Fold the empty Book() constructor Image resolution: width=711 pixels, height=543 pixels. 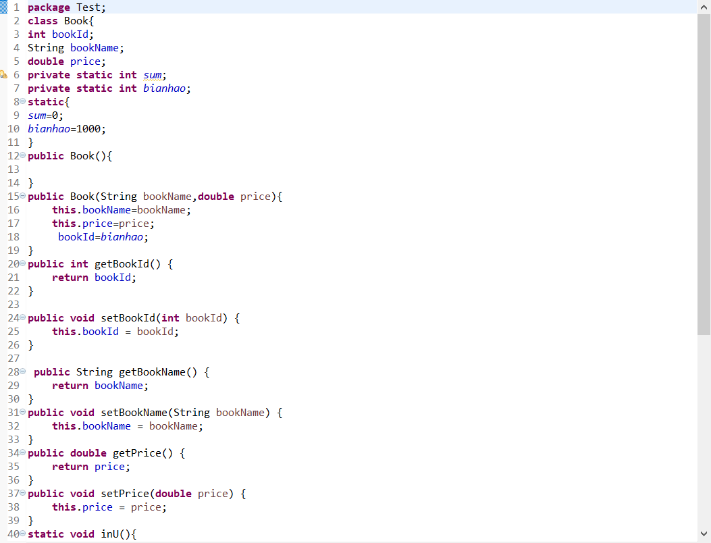point(23,156)
